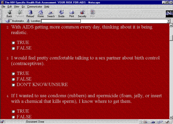173x124 pixels.
Task: Open the Bookmarks dropdown
Action: pos(15,21)
